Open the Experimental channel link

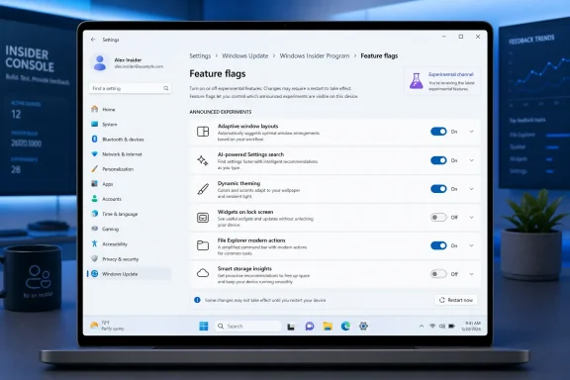click(451, 74)
